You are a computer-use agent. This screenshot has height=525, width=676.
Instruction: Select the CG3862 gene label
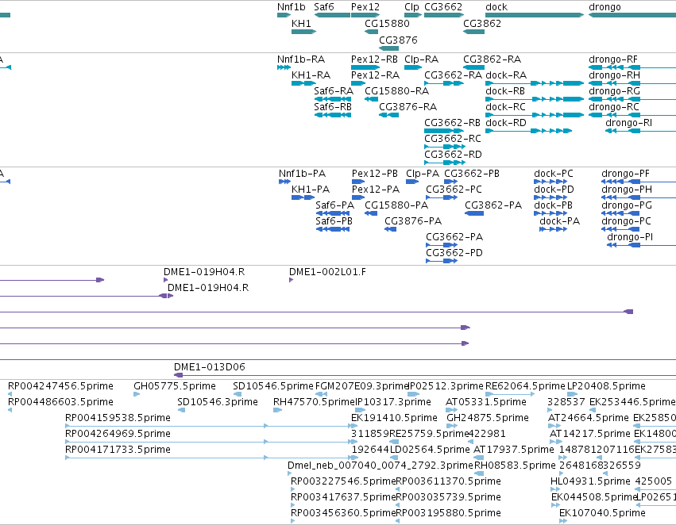click(482, 24)
